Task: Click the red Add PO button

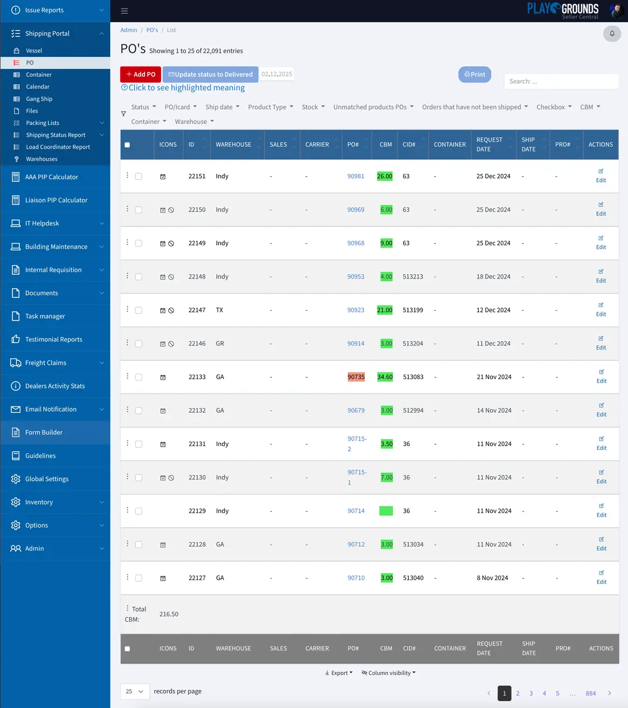Action: 140,74
